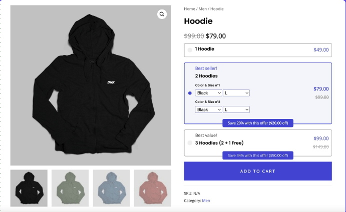Choose the 3 Hoodies radio option

190,143
